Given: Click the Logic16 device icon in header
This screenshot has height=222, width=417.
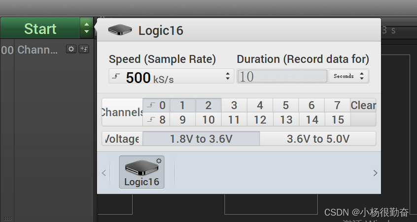Looking at the screenshot, I should click(x=120, y=29).
